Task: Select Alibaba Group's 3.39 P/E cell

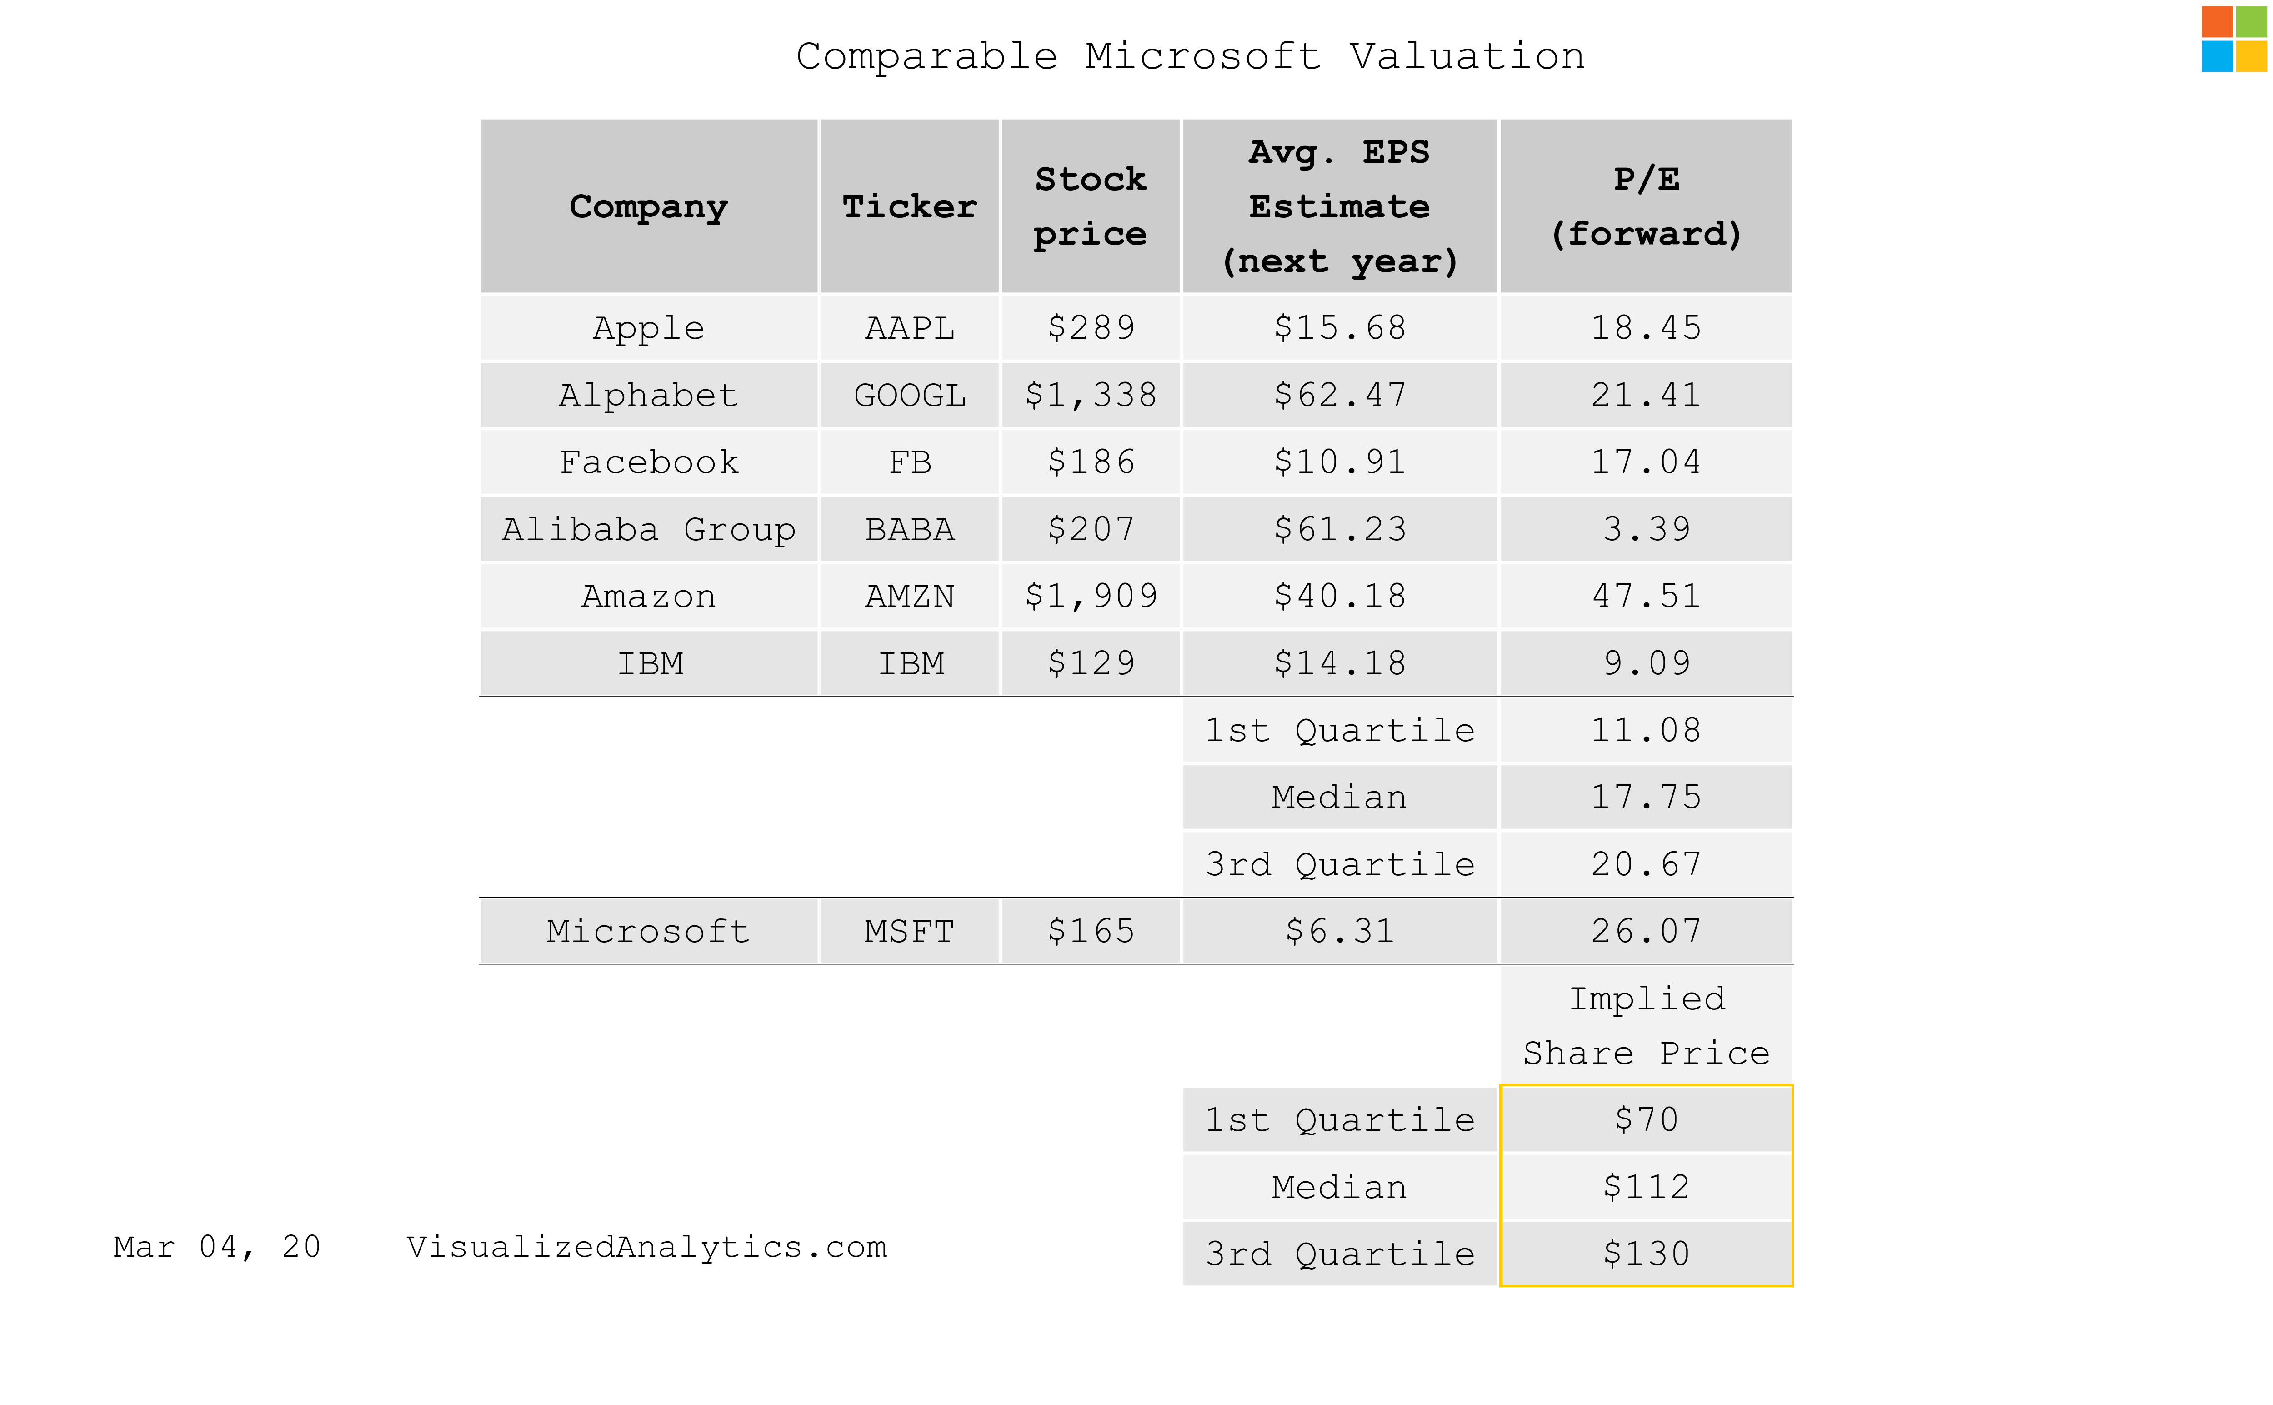Action: [x=1646, y=530]
